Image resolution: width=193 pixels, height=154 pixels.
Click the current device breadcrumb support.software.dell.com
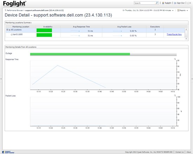[45, 10]
